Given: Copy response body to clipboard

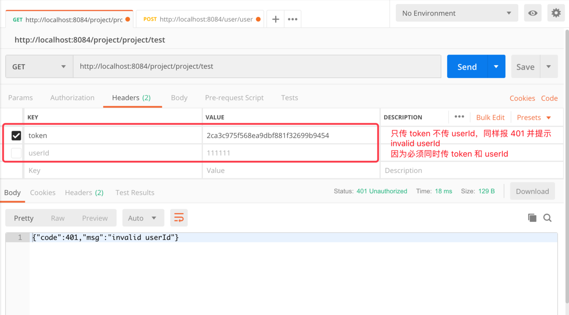Looking at the screenshot, I should pyautogui.click(x=532, y=217).
